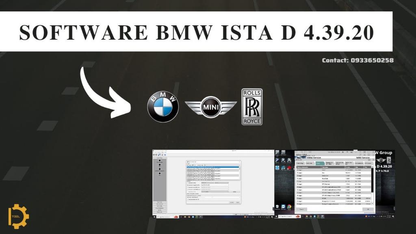416x234 pixels.
Task: Select the third radio button in the target dialog
Action: [188, 188]
